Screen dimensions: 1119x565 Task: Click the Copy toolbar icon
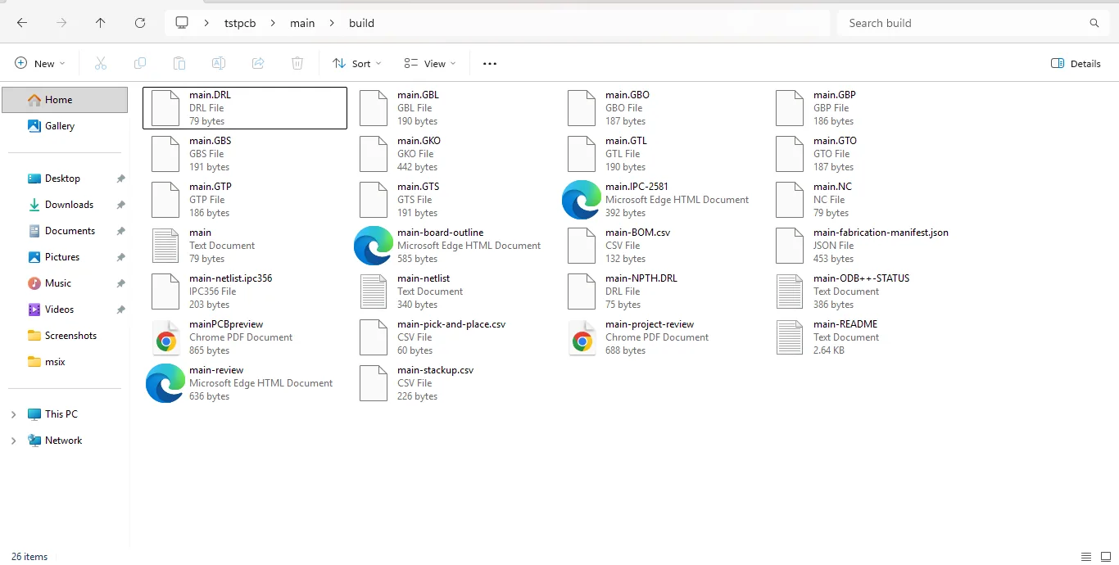(140, 63)
